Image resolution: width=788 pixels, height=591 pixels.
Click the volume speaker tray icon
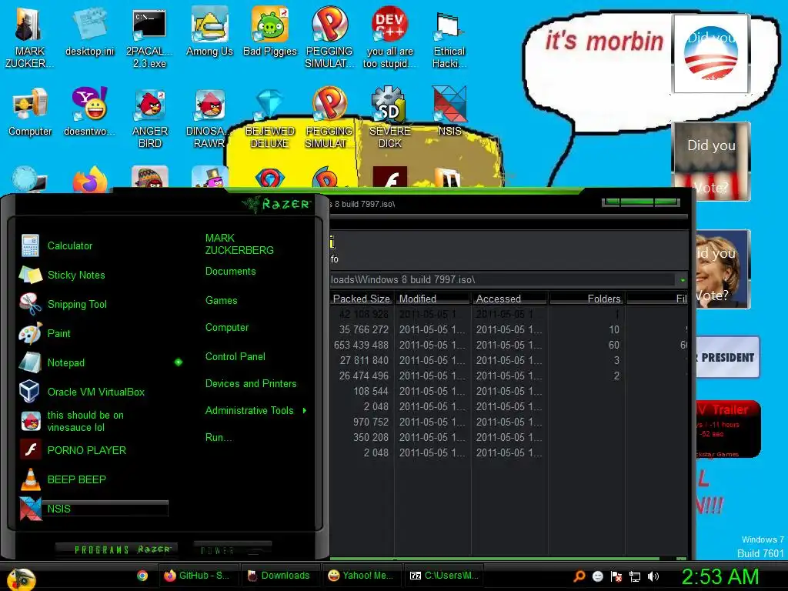coord(653,576)
